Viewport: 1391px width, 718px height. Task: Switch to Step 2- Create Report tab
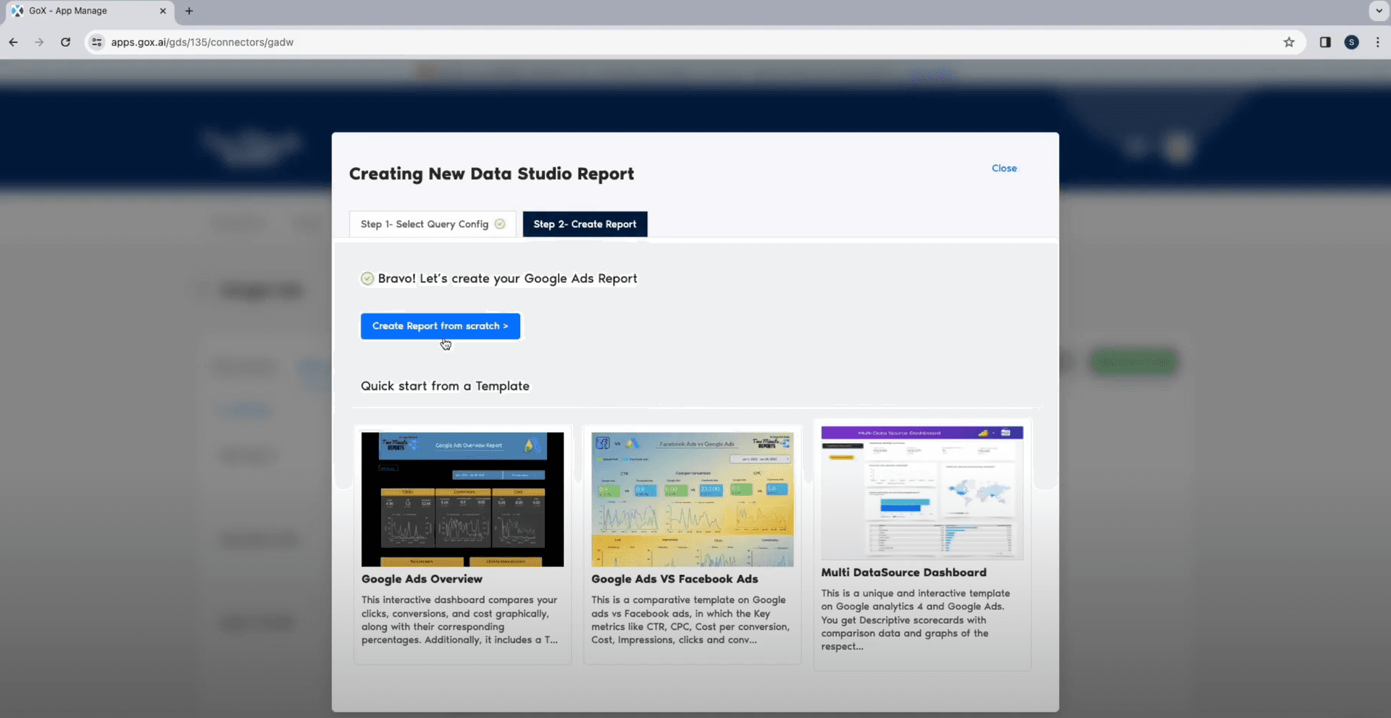(585, 224)
